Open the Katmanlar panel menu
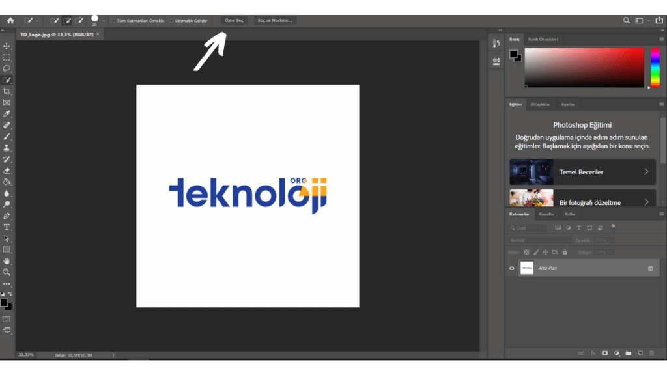The image size is (667, 375). click(662, 214)
